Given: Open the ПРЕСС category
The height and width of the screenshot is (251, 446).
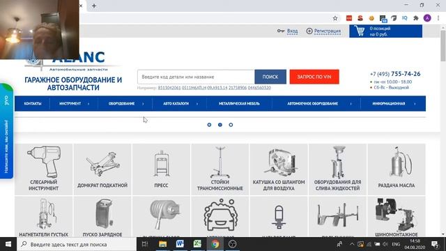Looking at the screenshot, I should pyautogui.click(x=161, y=169).
